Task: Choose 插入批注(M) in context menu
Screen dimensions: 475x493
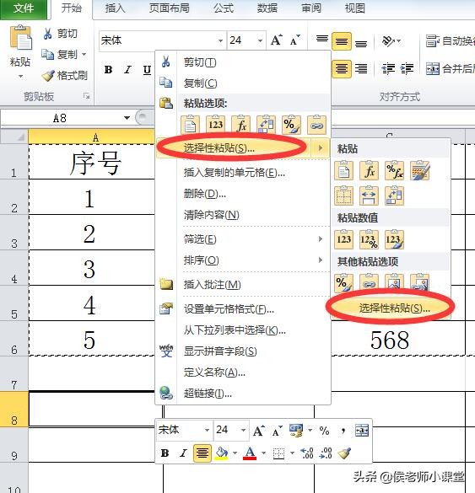Action: click(x=243, y=285)
